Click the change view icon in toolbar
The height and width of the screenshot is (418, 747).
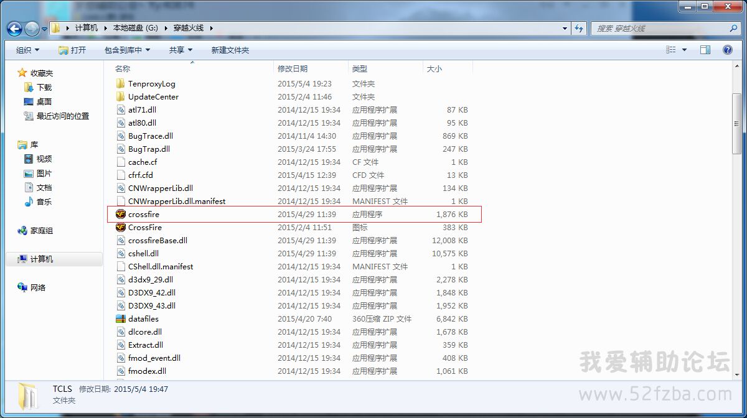tap(671, 50)
